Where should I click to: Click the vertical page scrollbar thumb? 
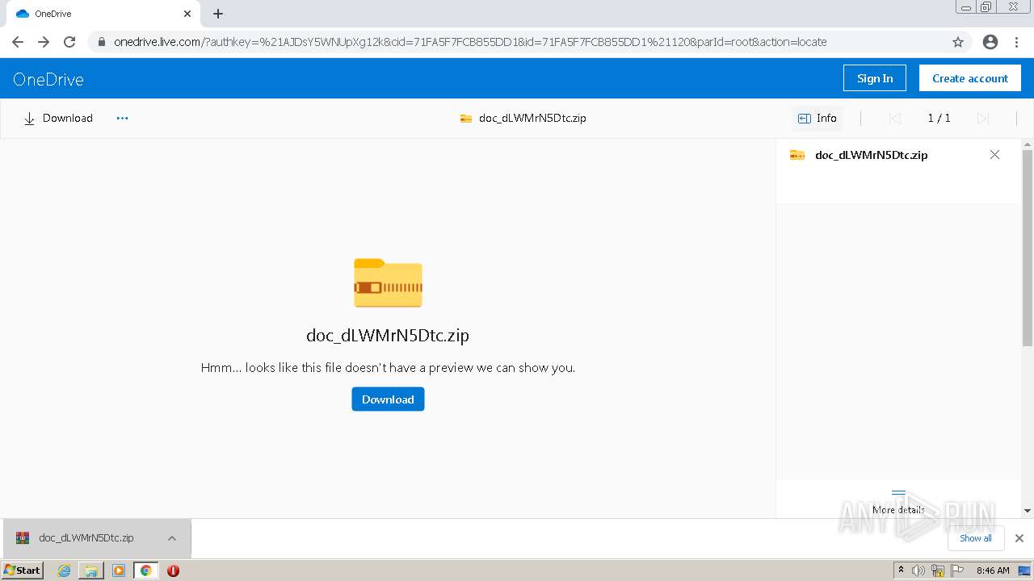coord(1028,249)
